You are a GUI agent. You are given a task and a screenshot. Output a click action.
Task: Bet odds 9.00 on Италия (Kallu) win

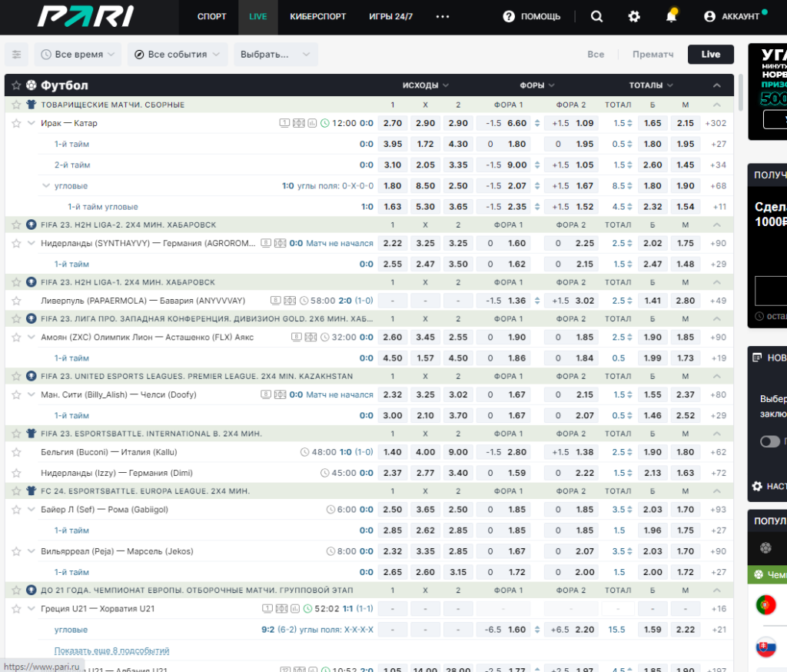tap(458, 452)
